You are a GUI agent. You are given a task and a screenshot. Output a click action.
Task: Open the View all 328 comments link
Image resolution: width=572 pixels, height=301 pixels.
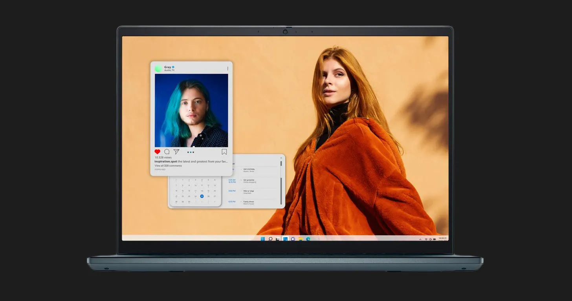tap(168, 166)
